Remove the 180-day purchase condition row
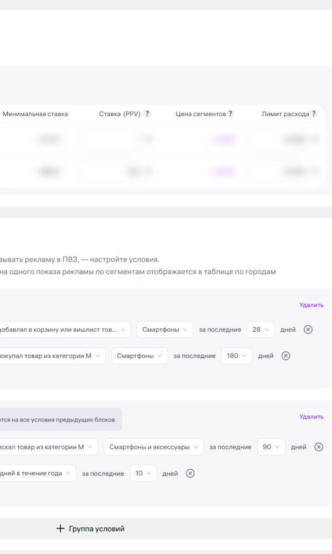The width and height of the screenshot is (332, 554). click(x=286, y=356)
